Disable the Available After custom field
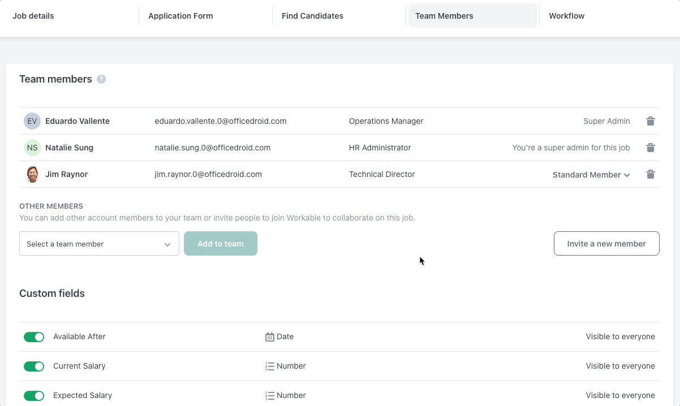The width and height of the screenshot is (680, 406). point(34,336)
